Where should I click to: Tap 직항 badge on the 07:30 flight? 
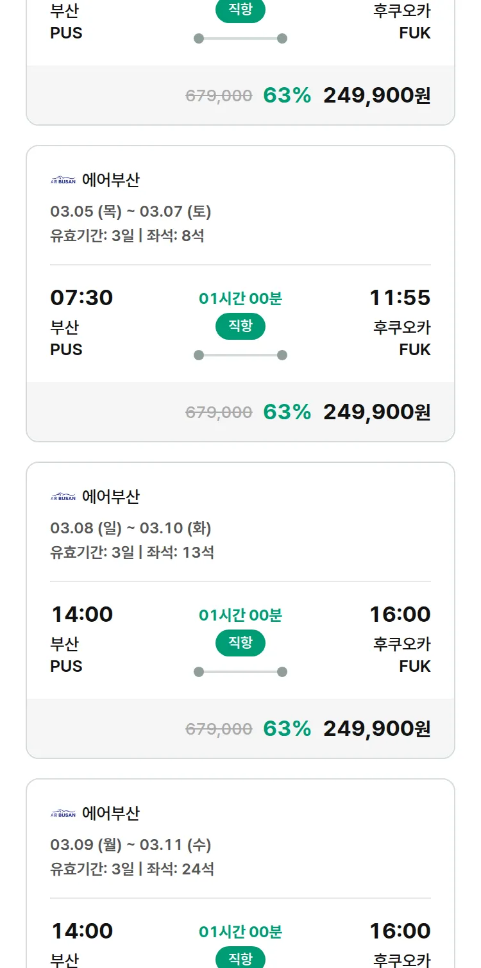240,326
